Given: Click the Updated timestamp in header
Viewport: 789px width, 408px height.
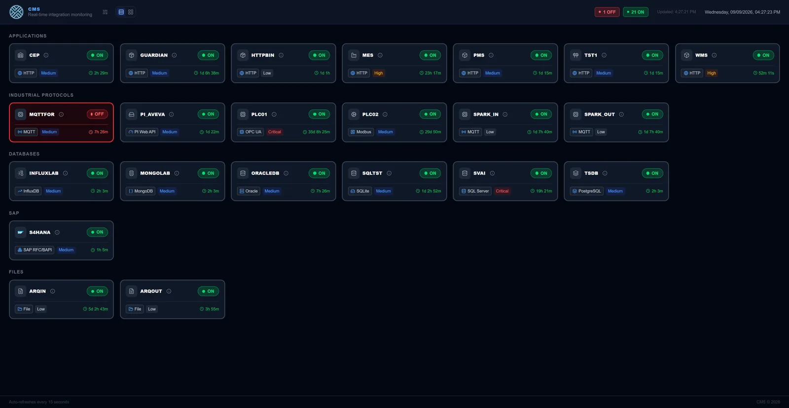Looking at the screenshot, I should [677, 12].
